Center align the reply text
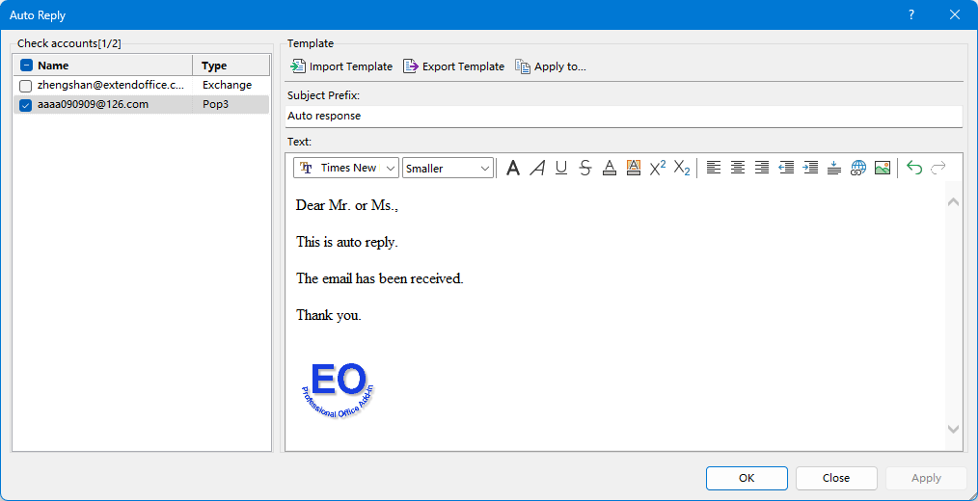This screenshot has width=978, height=501. [738, 169]
